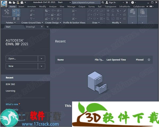Click the Layers panel icon
Viewport: 159px width, 127px height.
click(132, 11)
